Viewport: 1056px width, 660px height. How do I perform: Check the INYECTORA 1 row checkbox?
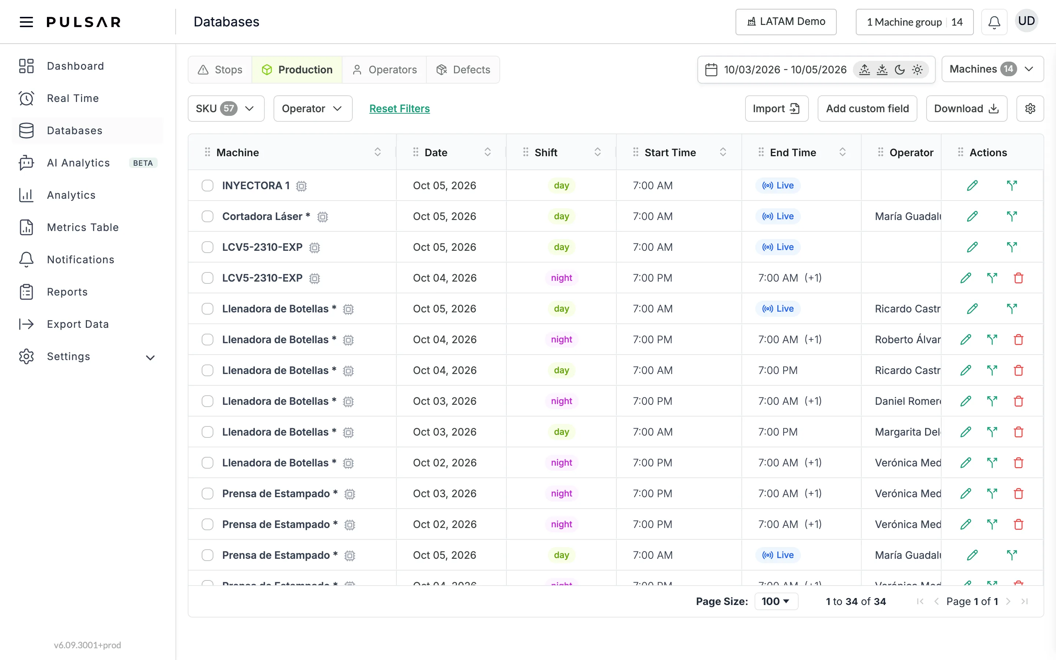click(207, 186)
